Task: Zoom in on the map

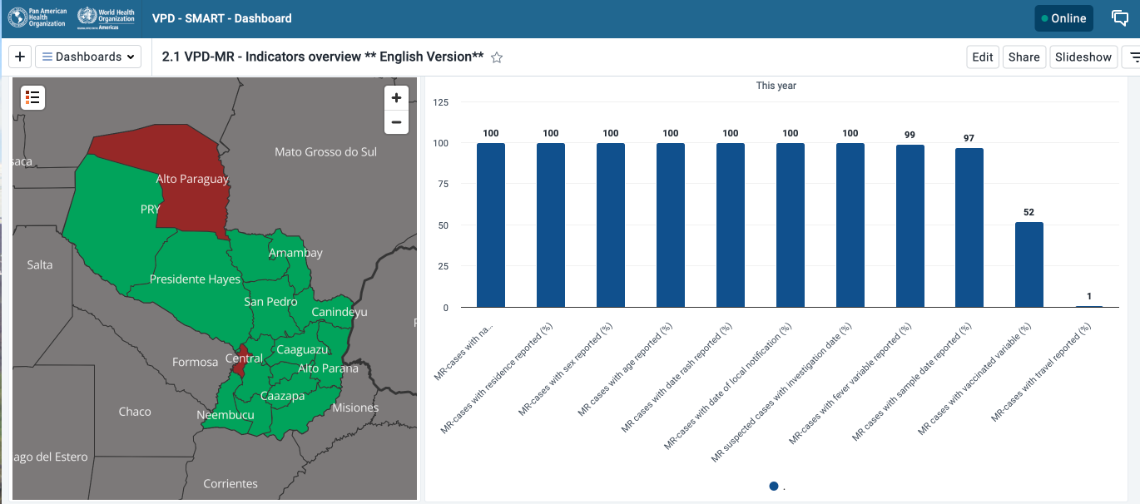Action: point(396,97)
